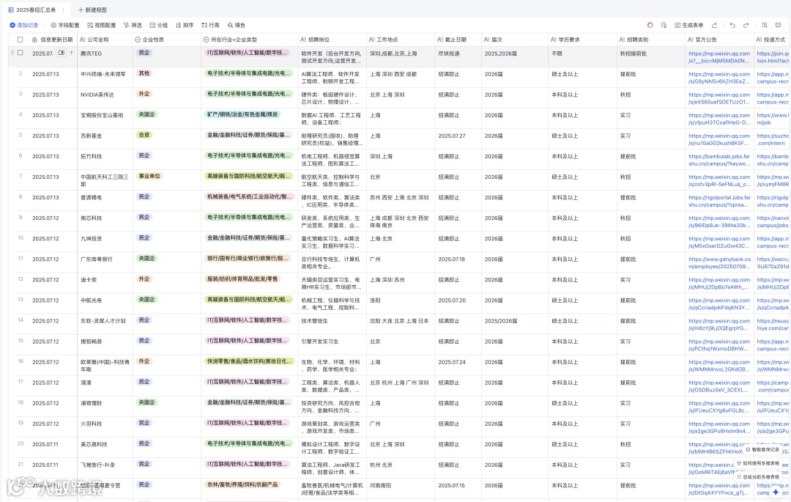Open the 截止日期 column header menu
Screen dimensions: 791x502
pyautogui.click(x=458, y=40)
